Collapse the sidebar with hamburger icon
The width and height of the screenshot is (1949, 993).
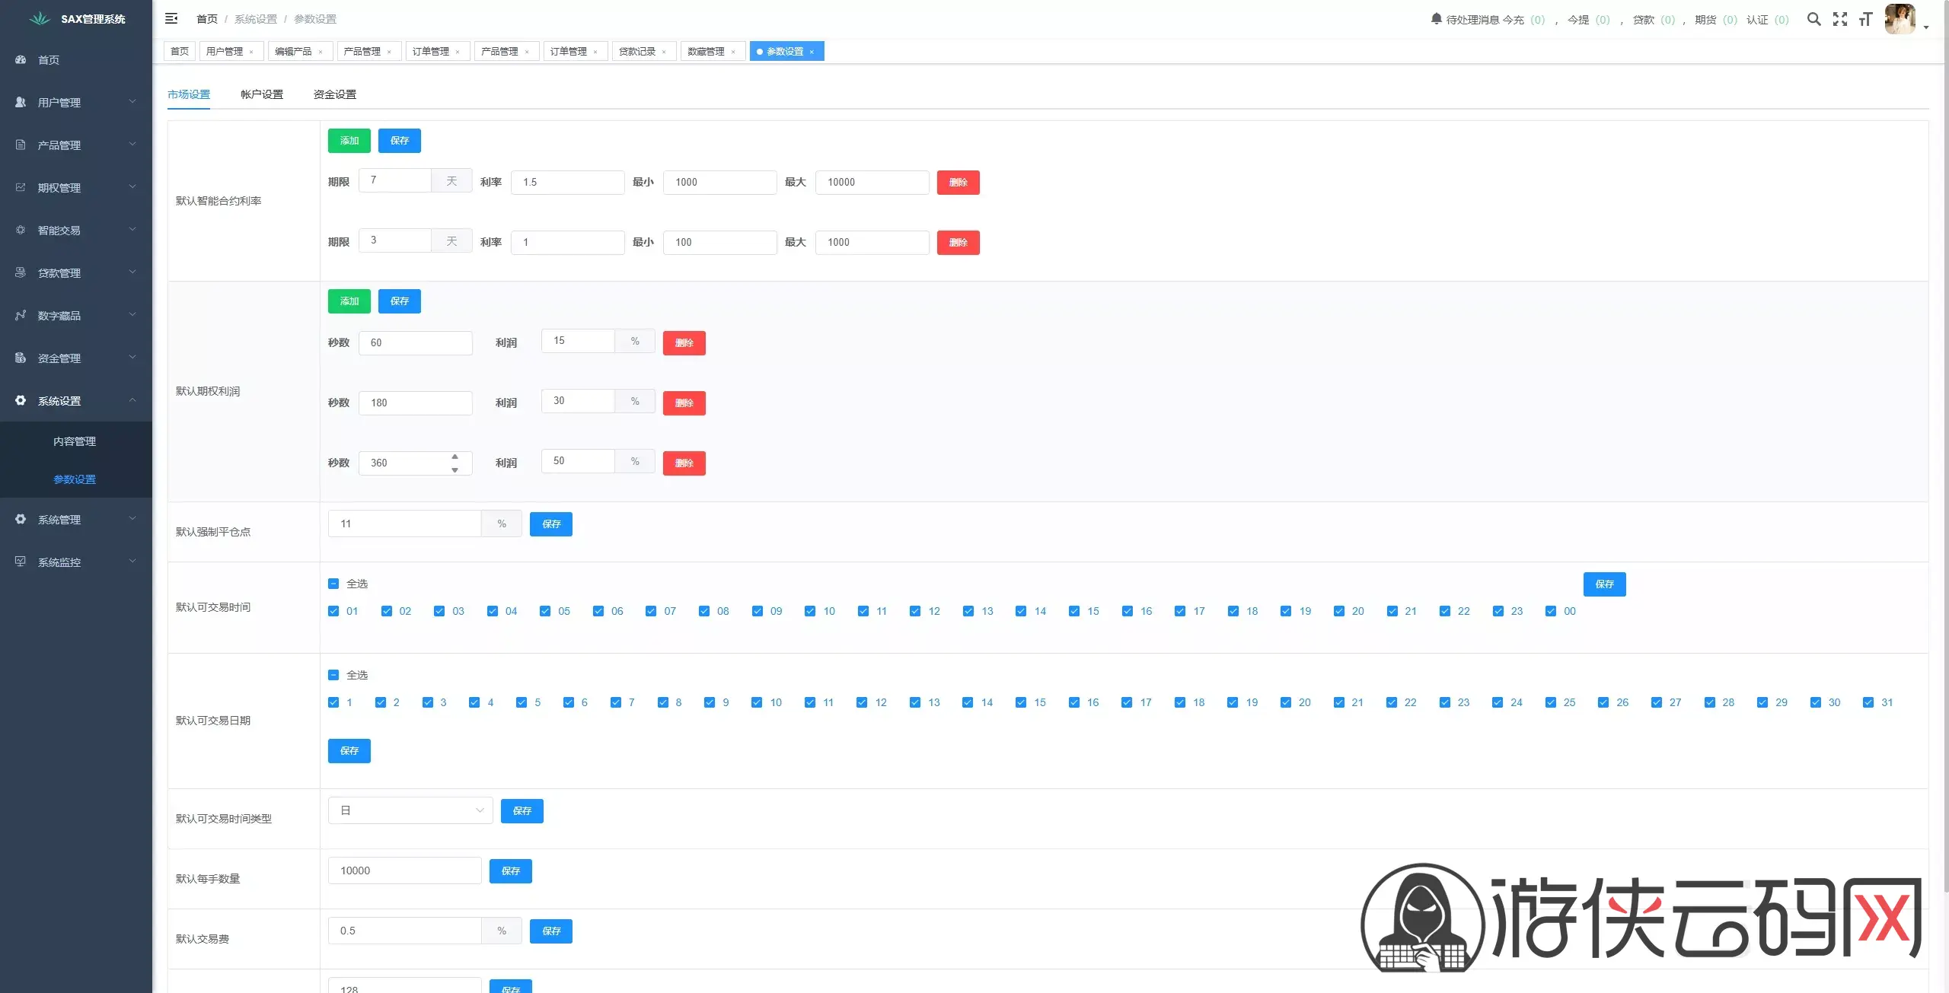pyautogui.click(x=171, y=18)
